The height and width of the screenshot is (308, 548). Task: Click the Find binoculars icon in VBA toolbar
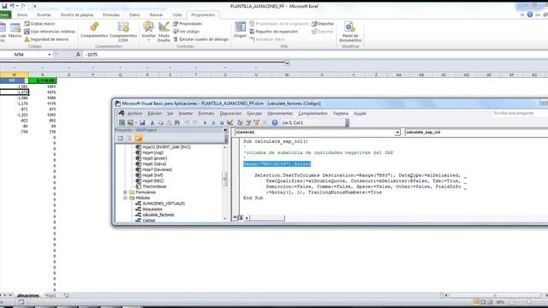[x=177, y=122]
